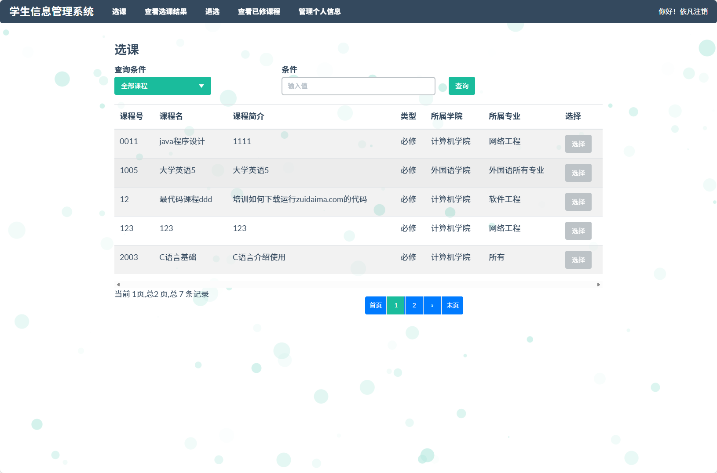Open pagination page 2
This screenshot has height=473, width=717.
413,305
